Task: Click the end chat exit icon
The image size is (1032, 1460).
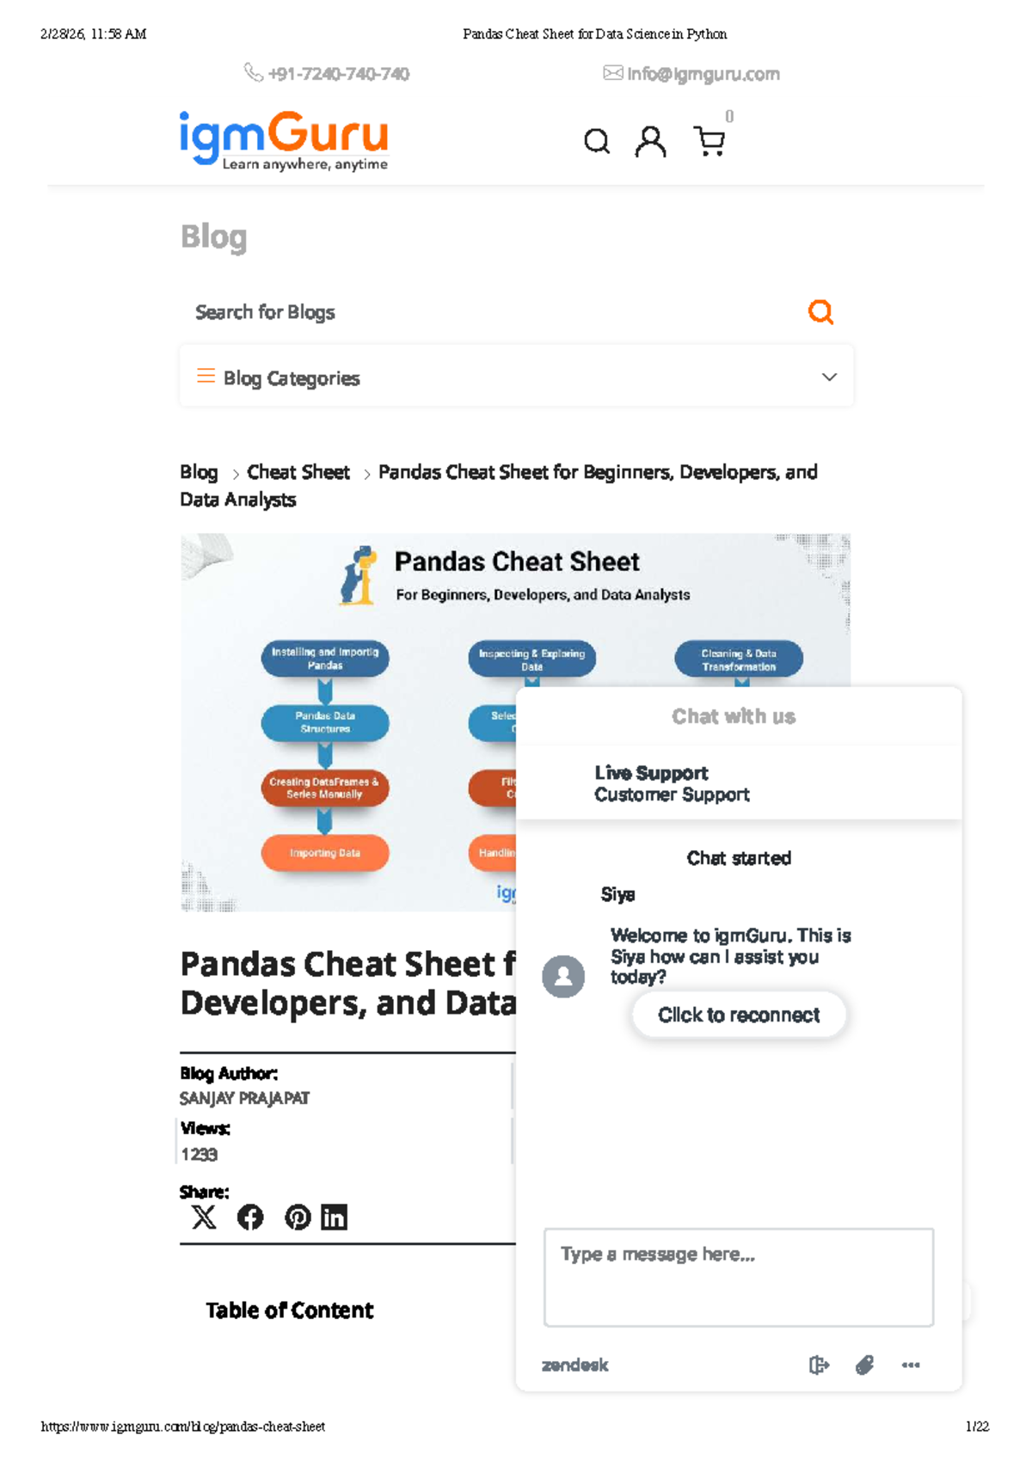Action: click(819, 1365)
